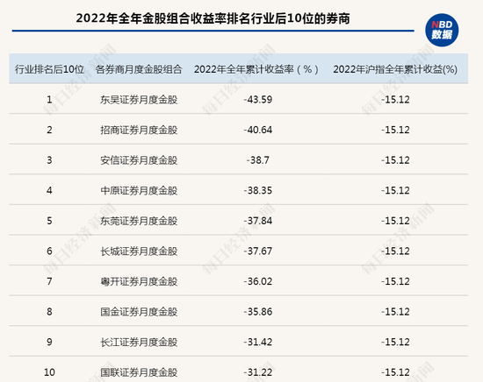
Task: Select 粤开证券月度金股 cell
Action: (139, 281)
